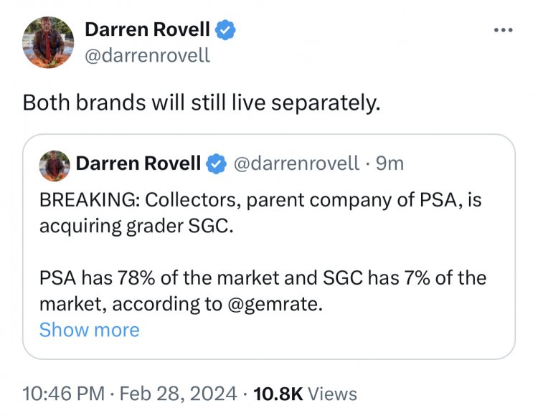
Task: Click the blue verified badge beside main author name
Action: click(x=225, y=30)
